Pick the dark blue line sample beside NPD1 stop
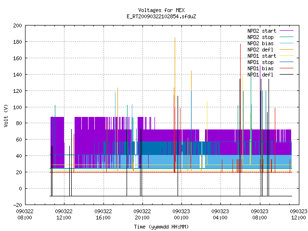The width and height of the screenshot is (308, 231). coord(287,62)
